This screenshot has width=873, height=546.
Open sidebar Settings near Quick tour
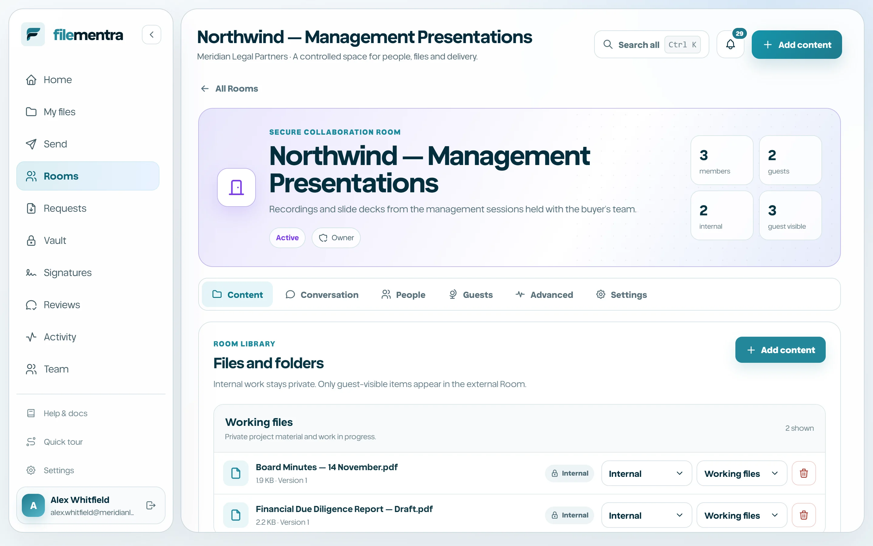[88, 470]
